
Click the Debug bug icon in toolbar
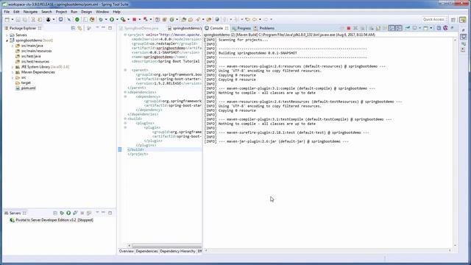tap(101, 20)
